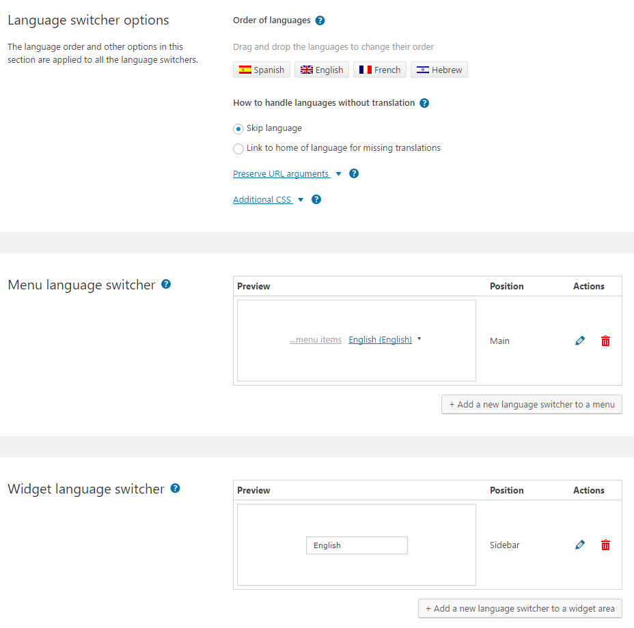
Task: Open Menu language switcher help icon
Action: [x=166, y=284]
